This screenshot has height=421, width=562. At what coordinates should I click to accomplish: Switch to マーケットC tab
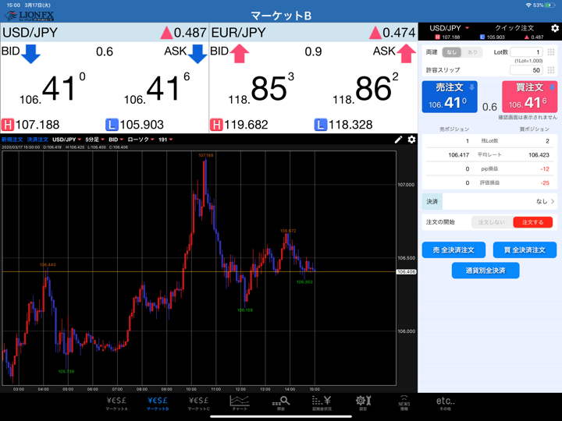[x=198, y=402]
